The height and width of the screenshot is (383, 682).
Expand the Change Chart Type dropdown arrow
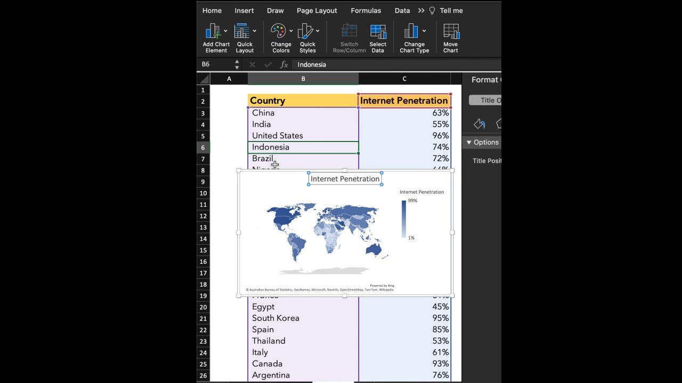point(424,31)
